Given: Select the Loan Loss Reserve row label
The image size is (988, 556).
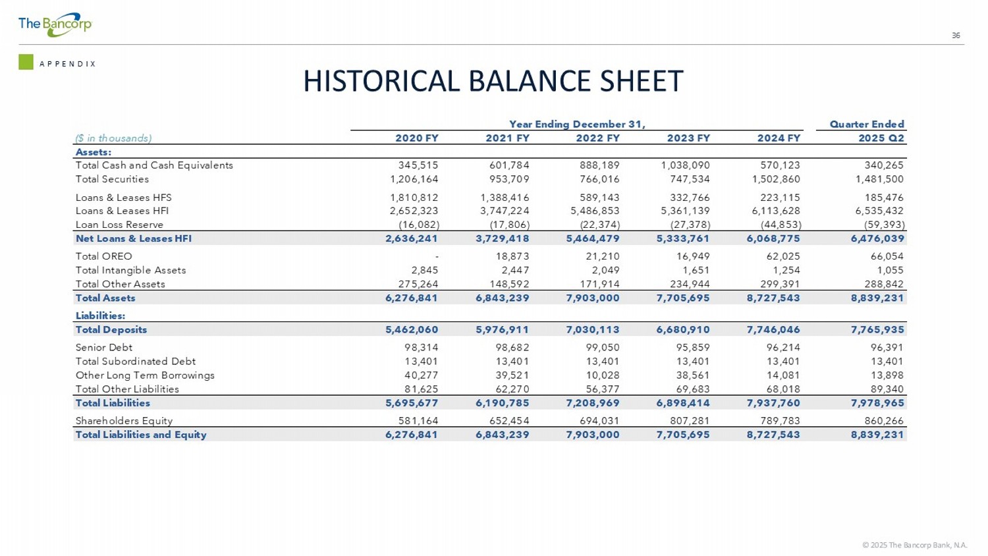Looking at the screenshot, I should (x=119, y=225).
